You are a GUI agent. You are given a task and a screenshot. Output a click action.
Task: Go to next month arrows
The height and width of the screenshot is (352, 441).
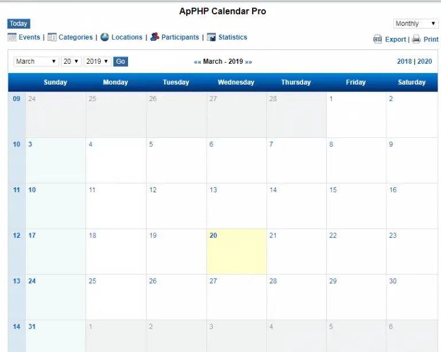[x=248, y=62]
